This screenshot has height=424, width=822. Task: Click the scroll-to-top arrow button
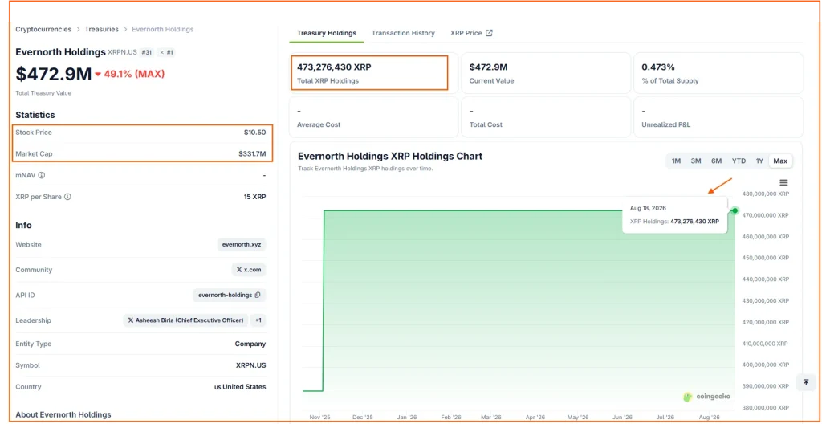806,382
